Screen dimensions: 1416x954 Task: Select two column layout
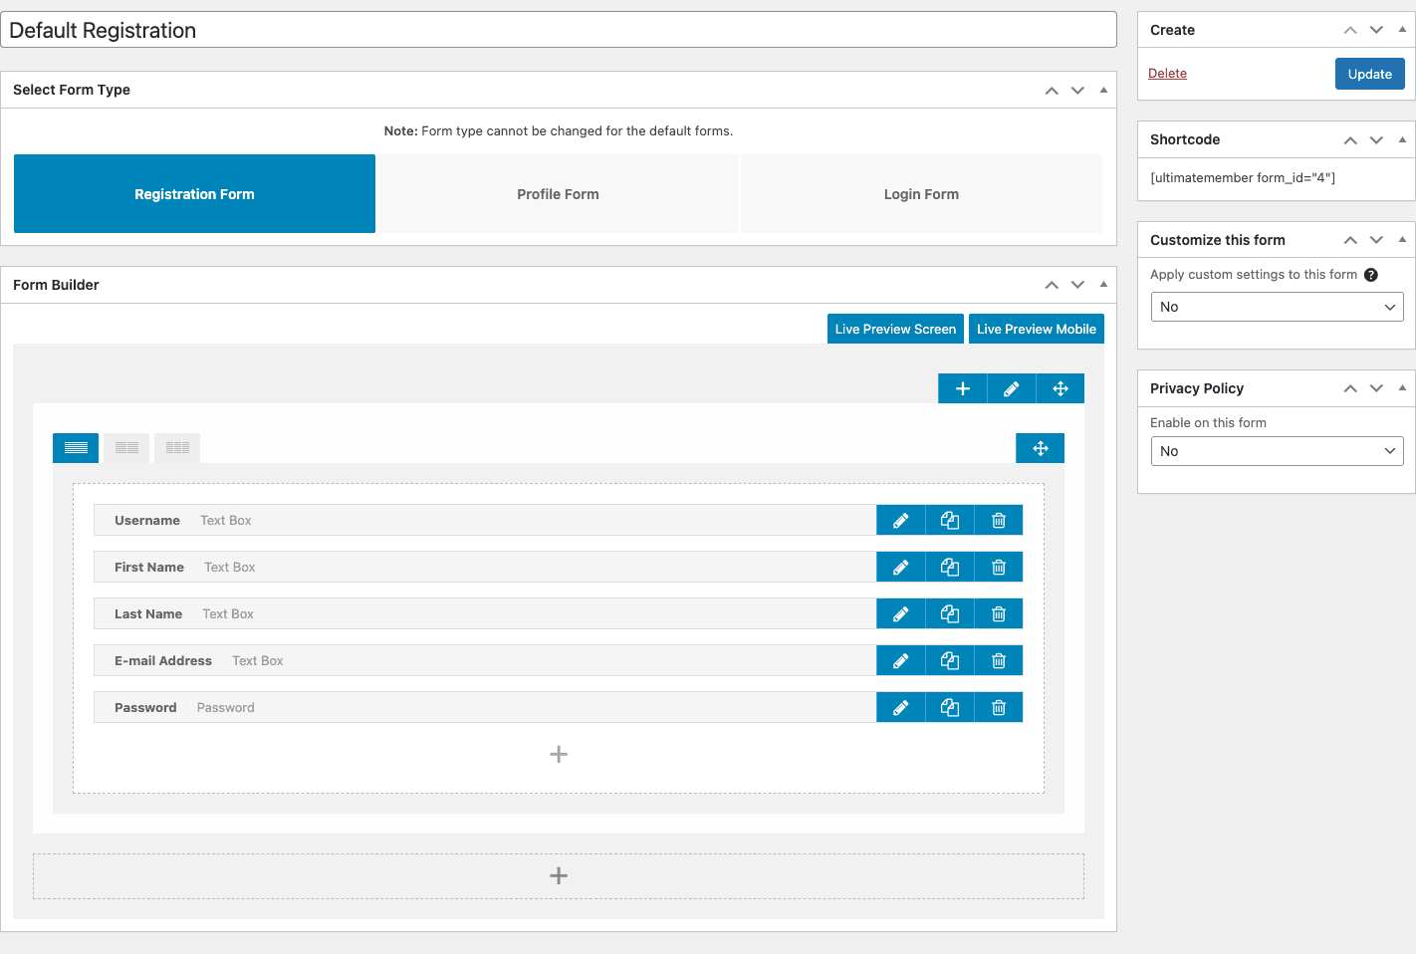click(126, 448)
